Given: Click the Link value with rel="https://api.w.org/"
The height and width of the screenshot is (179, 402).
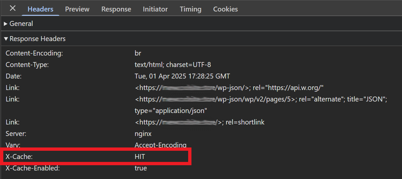Looking at the screenshot, I should pos(229,88).
